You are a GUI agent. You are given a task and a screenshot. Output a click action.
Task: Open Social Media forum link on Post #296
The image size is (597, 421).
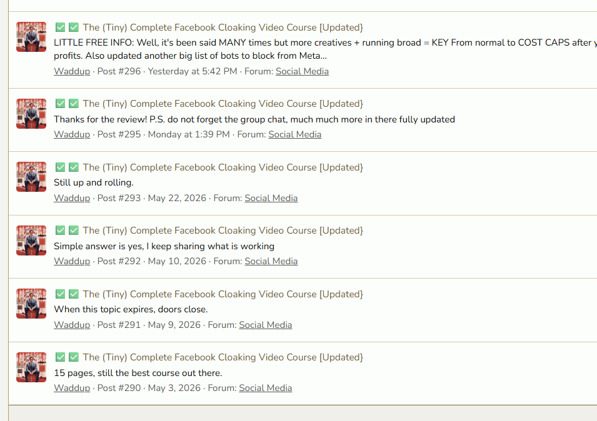(x=302, y=71)
